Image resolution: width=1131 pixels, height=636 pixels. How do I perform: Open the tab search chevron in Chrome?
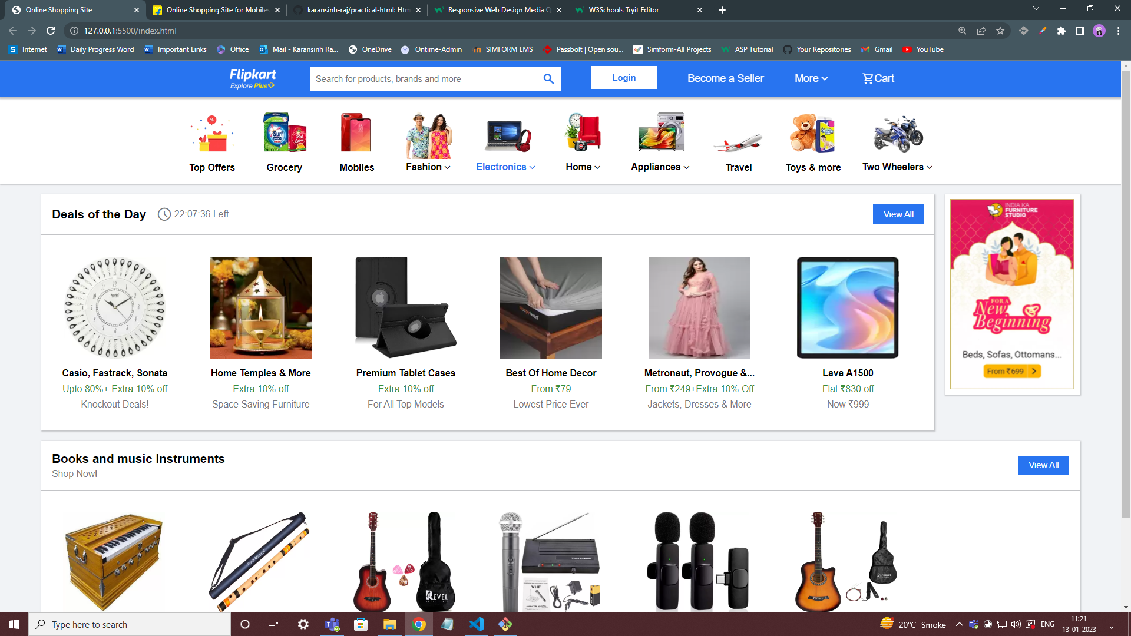(1036, 9)
